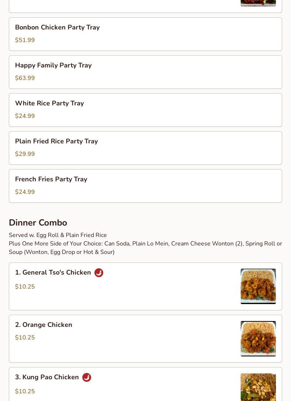Open General Tso's Chicken photo thumbnail

258,286
